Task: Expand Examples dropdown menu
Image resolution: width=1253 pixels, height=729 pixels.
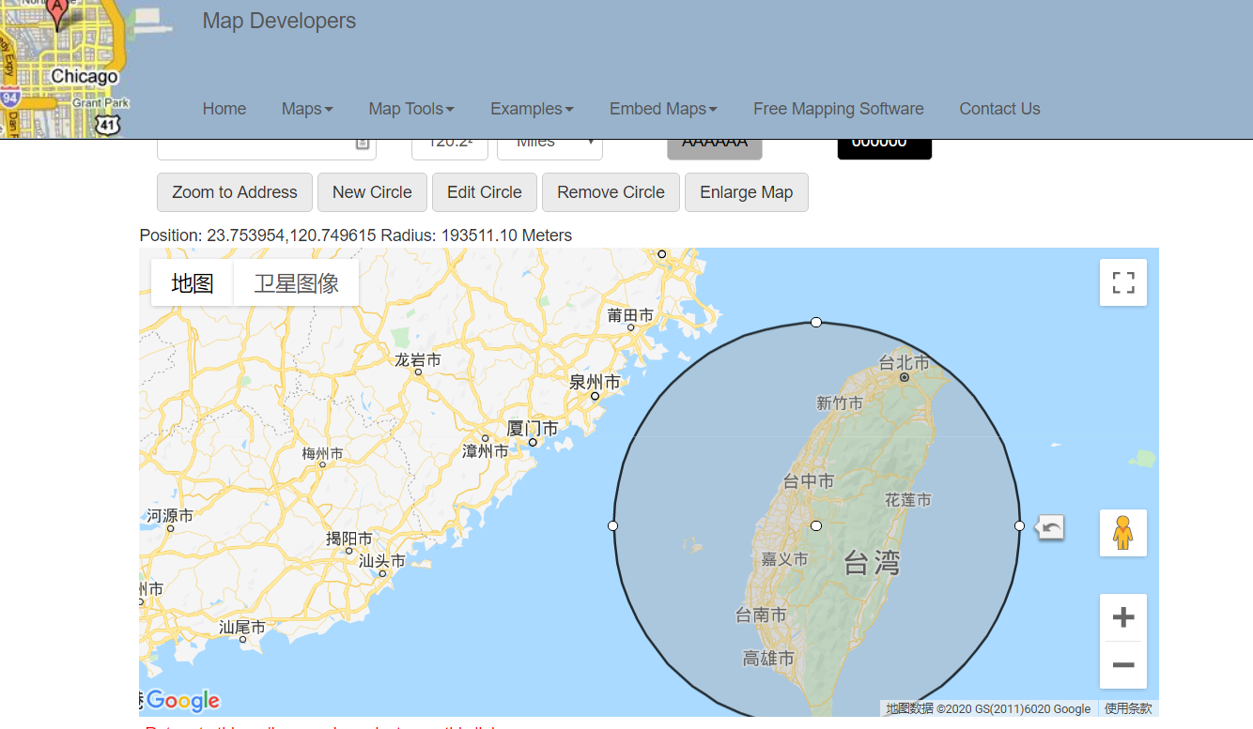Action: pyautogui.click(x=532, y=109)
